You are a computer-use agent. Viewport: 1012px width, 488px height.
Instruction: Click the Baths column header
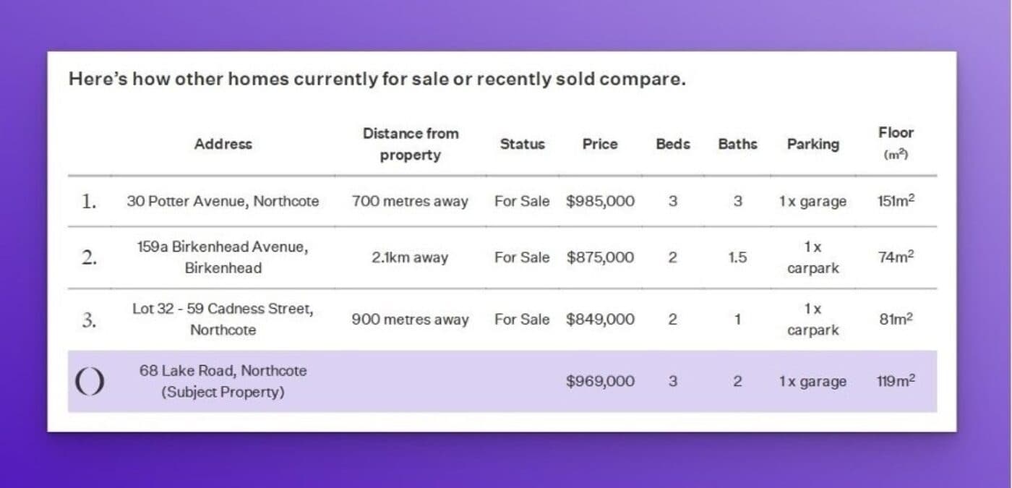click(x=737, y=144)
